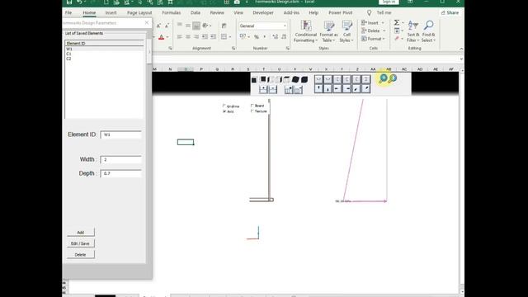The image size is (528, 297).
Task: Open the Alignment group dialog launcher
Action: 233,49
